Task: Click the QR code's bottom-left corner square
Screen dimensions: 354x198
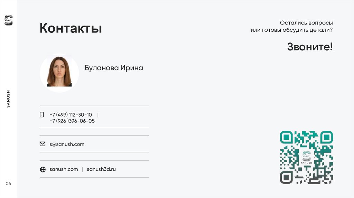Action: click(x=286, y=177)
